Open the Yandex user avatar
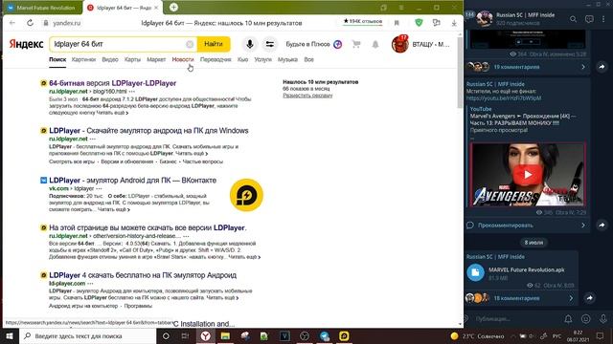This screenshot has height=344, width=613. point(399,44)
